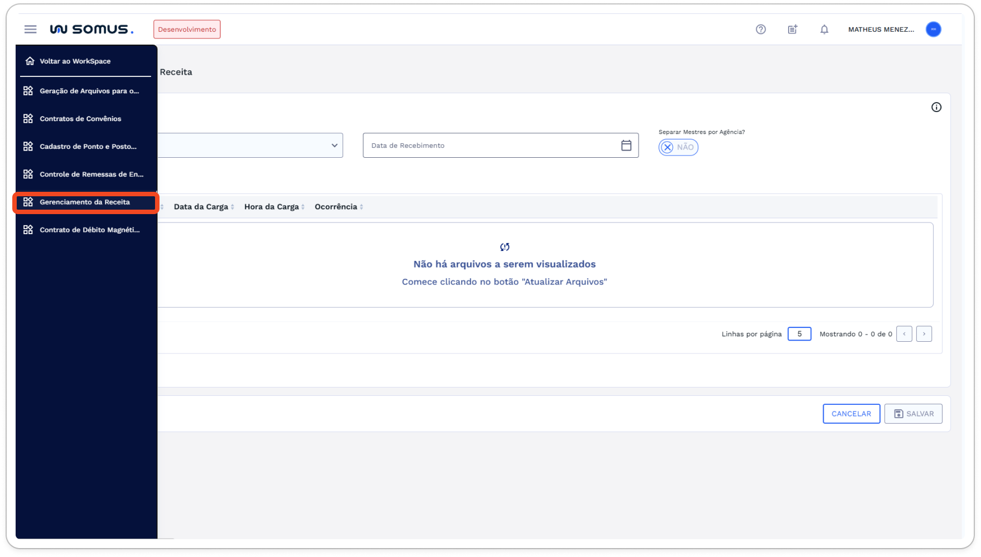Sort the table by Data da Carga
This screenshot has width=981, height=557.
pyautogui.click(x=202, y=206)
